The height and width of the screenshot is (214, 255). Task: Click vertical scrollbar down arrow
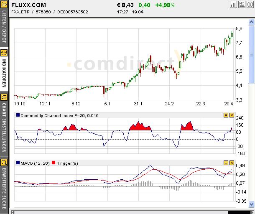tap(251, 204)
